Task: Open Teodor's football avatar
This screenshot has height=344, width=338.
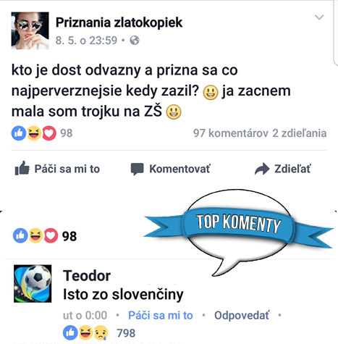Action: click(x=33, y=283)
